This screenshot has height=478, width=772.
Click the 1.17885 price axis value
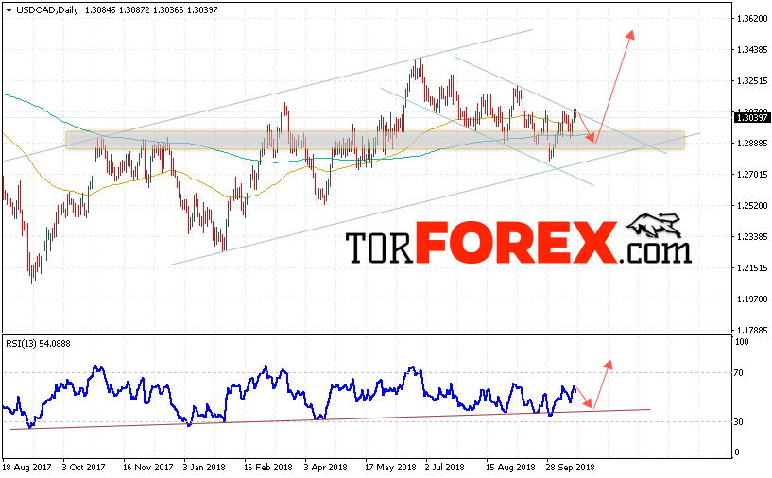752,330
